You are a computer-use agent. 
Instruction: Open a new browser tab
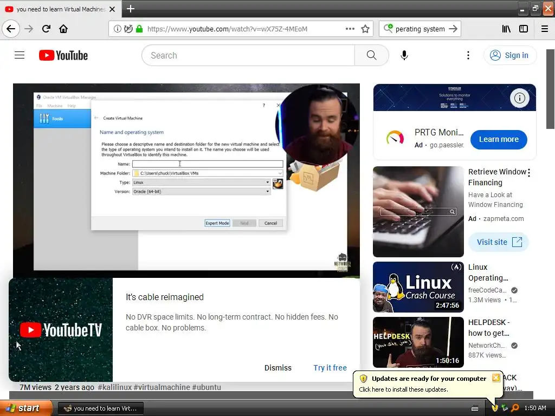(x=131, y=9)
